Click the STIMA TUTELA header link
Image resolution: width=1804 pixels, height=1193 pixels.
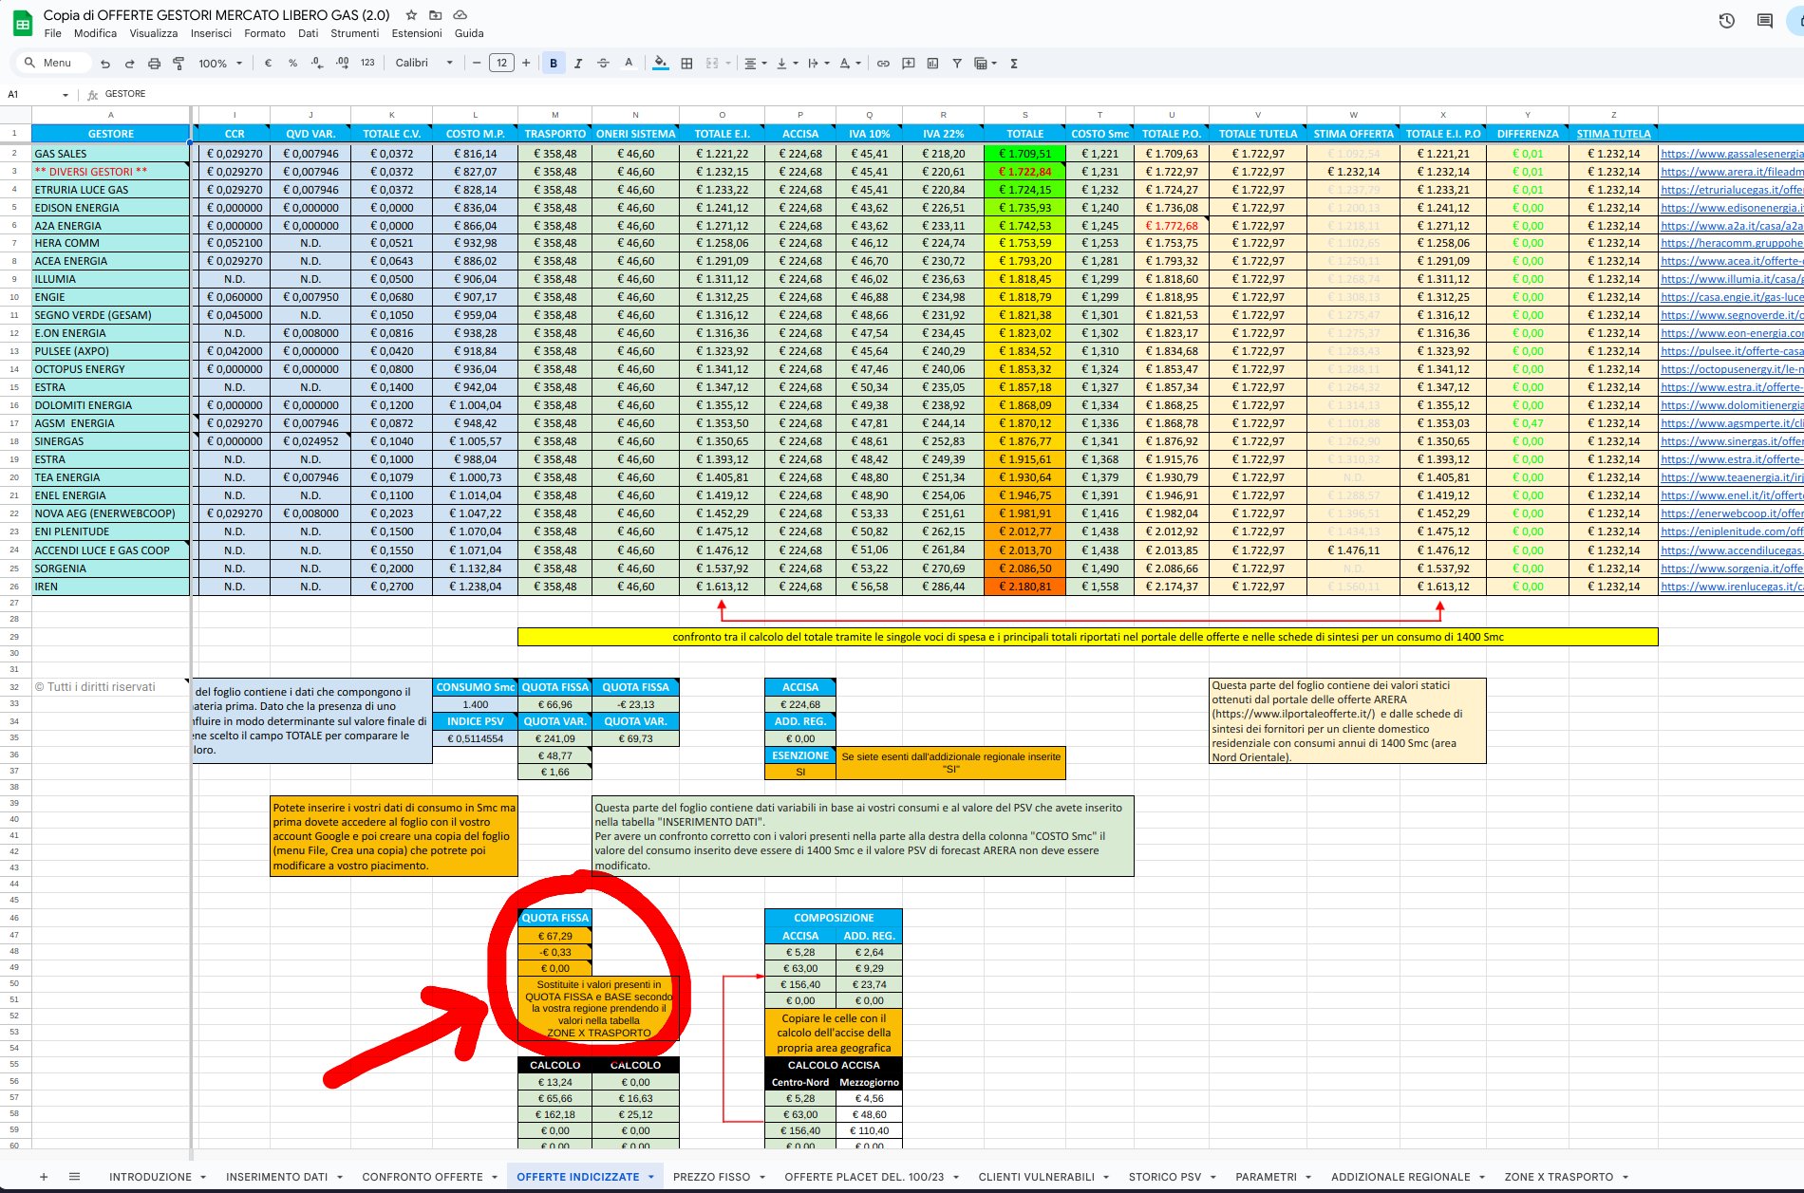pyautogui.click(x=1613, y=134)
